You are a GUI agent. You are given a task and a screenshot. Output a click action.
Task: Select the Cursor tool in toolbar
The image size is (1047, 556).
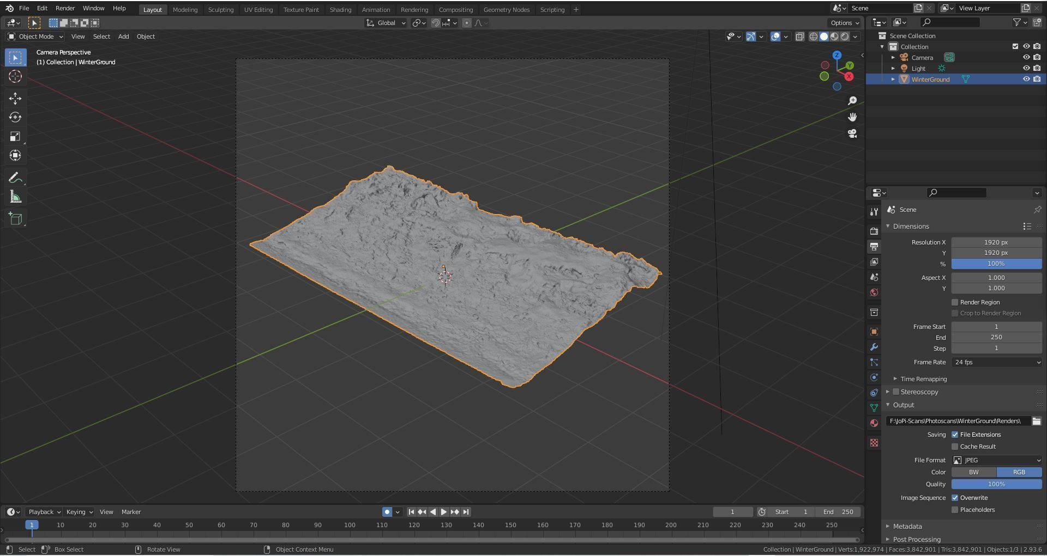[15, 76]
